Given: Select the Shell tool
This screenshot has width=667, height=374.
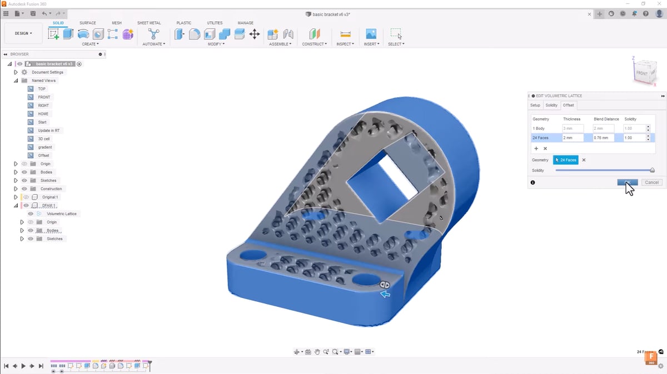Looking at the screenshot, I should pos(210,34).
